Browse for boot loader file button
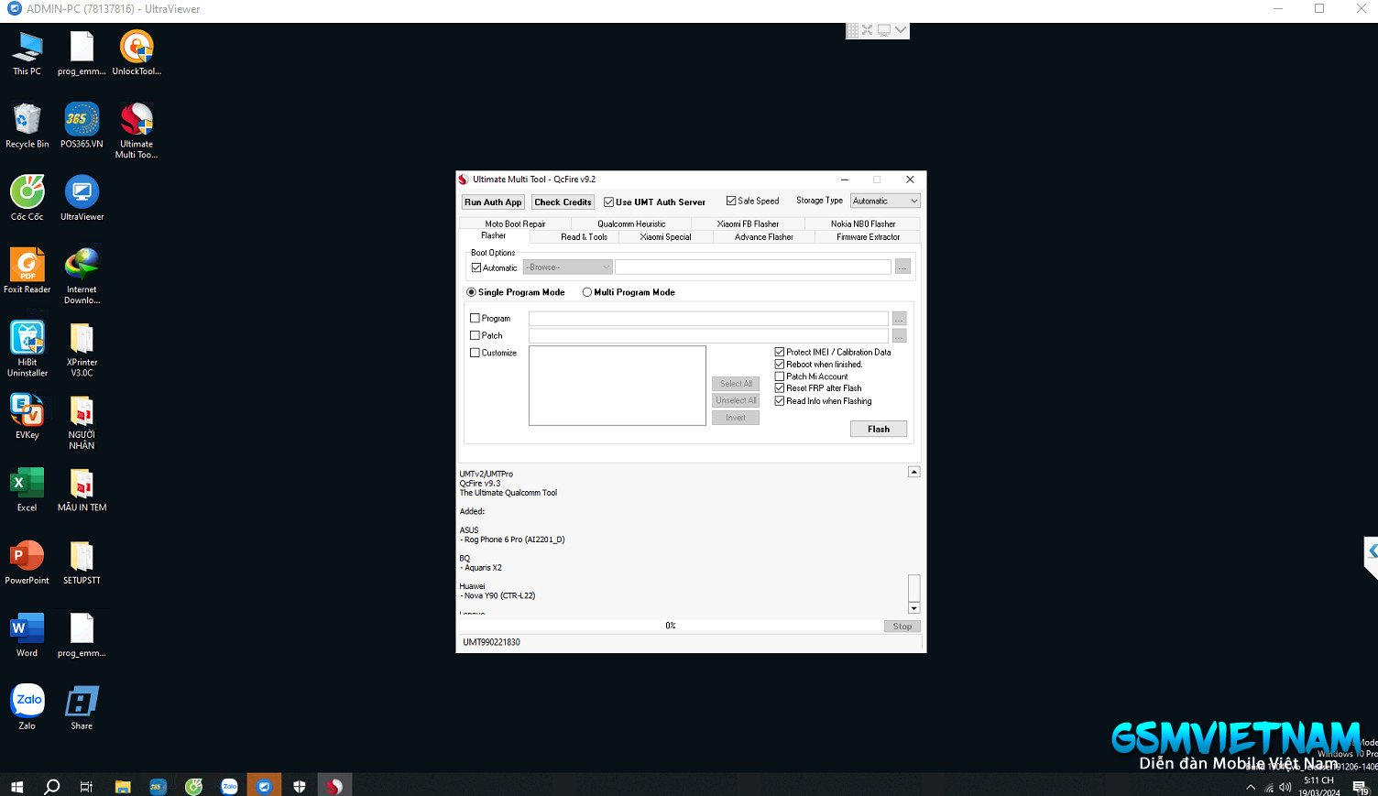The image size is (1378, 796). tap(902, 267)
